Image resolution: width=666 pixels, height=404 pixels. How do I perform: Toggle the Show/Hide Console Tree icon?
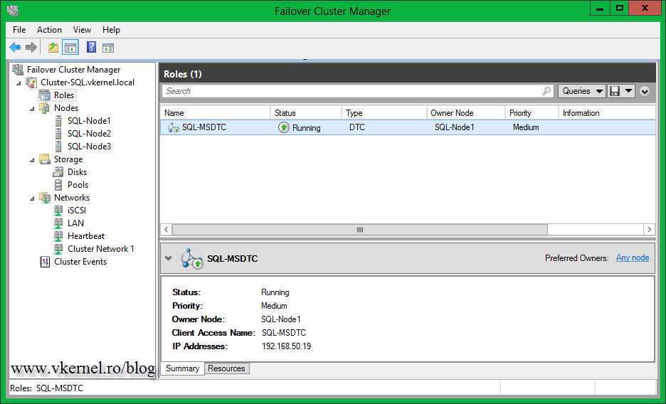pos(70,47)
